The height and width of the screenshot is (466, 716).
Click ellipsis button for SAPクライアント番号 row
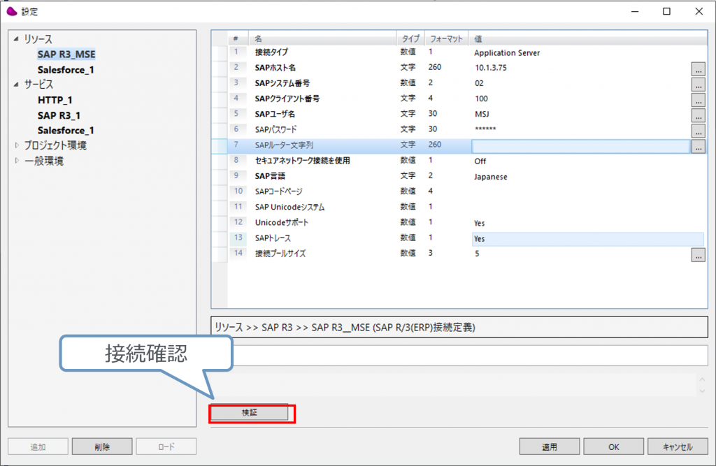698,99
